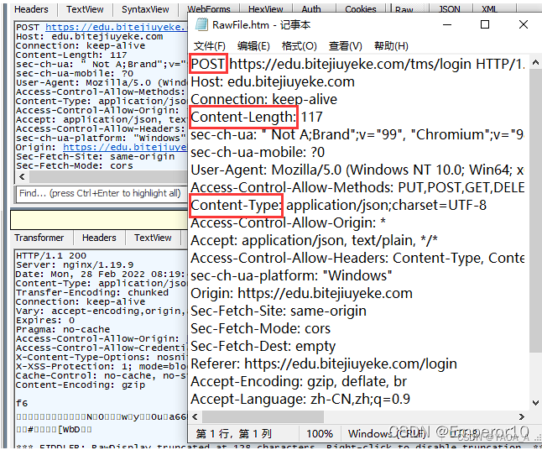Click the sec-ch-ua-platform "Windows" line in Notepad
542x450 pixels.
291,275
